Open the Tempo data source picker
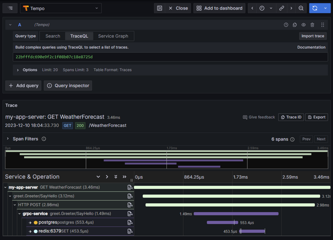 (x=61, y=8)
